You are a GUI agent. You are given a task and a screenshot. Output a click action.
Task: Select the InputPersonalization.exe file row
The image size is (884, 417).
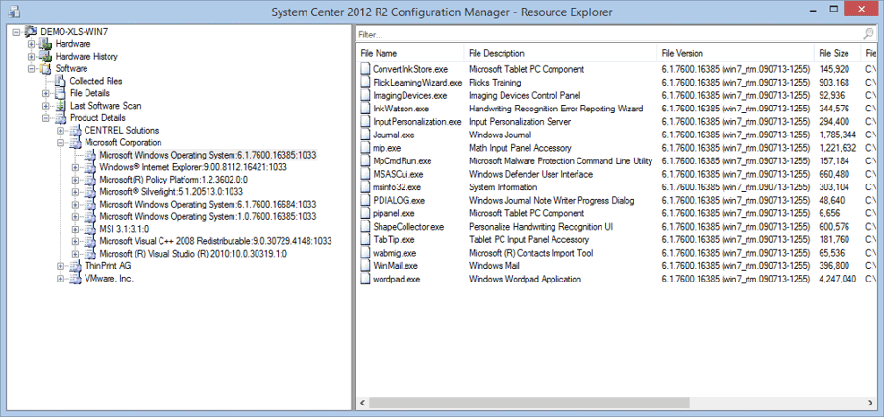point(618,122)
